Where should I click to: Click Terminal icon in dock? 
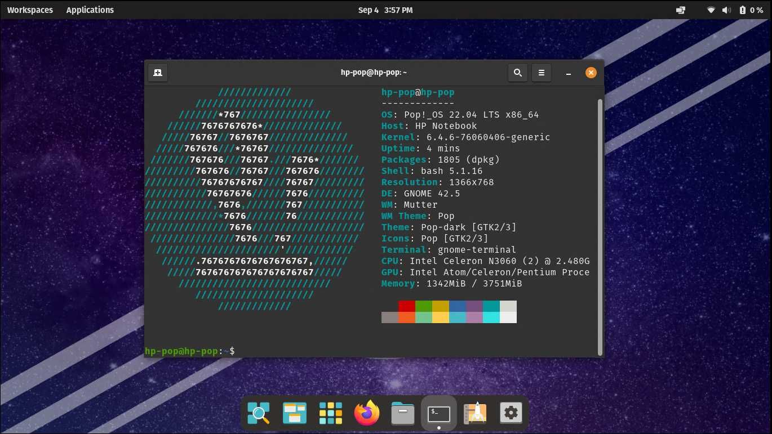click(x=439, y=413)
